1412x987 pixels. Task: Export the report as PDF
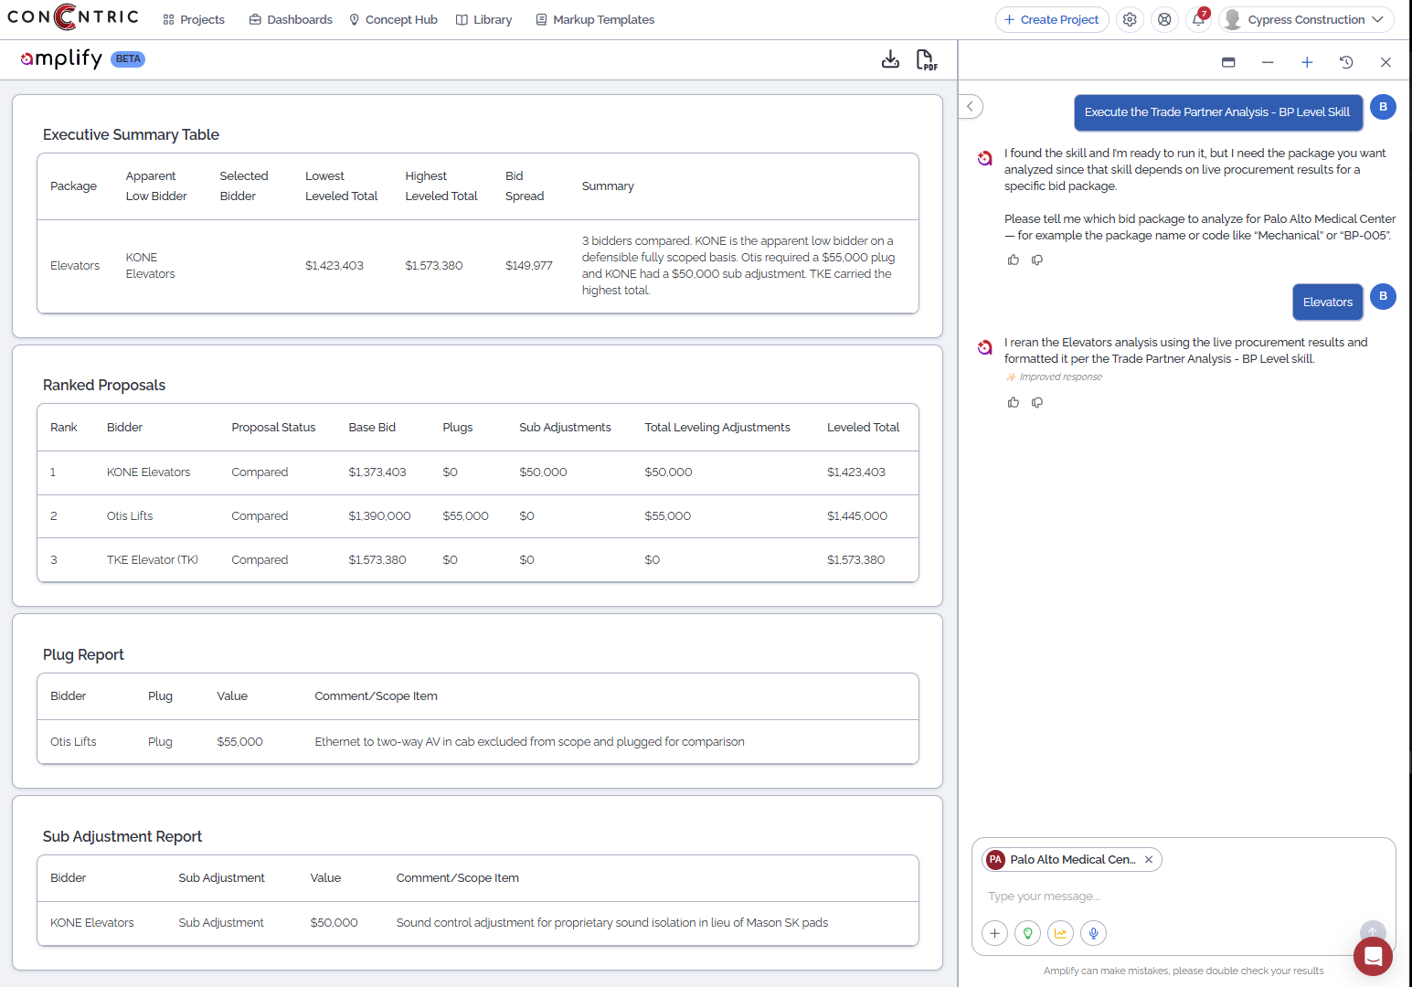coord(926,59)
